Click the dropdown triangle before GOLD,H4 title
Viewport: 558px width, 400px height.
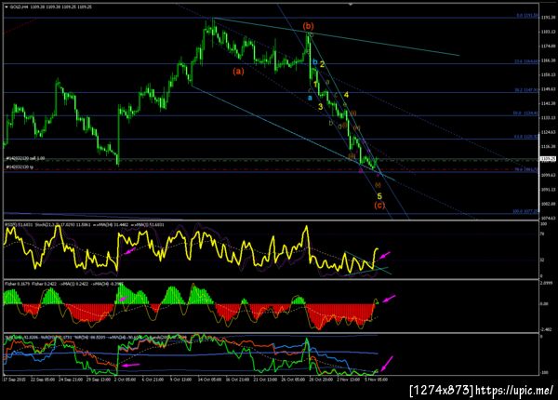click(7, 7)
